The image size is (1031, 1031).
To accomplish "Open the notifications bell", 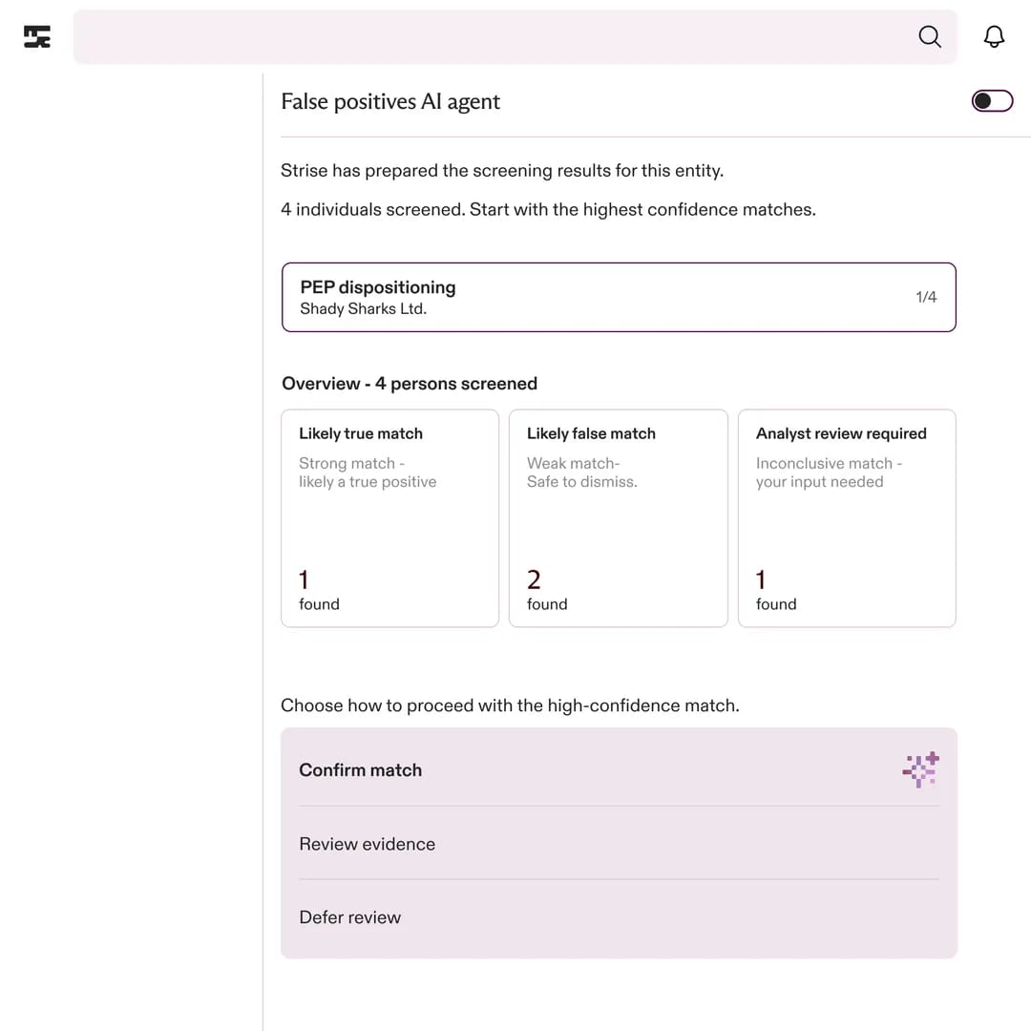I will 994,37.
